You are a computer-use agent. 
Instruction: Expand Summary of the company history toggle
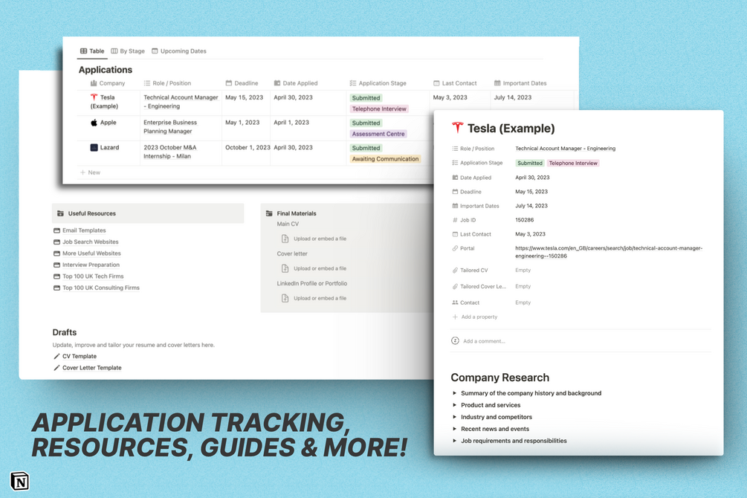pos(454,393)
